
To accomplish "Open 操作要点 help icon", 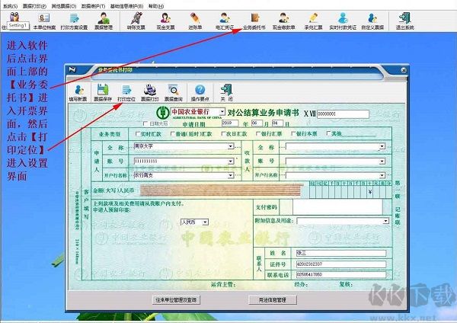I will 200,93.
